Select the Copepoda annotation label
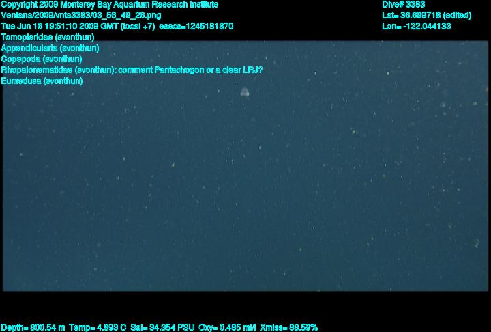This screenshot has height=332, width=491. click(x=42, y=59)
